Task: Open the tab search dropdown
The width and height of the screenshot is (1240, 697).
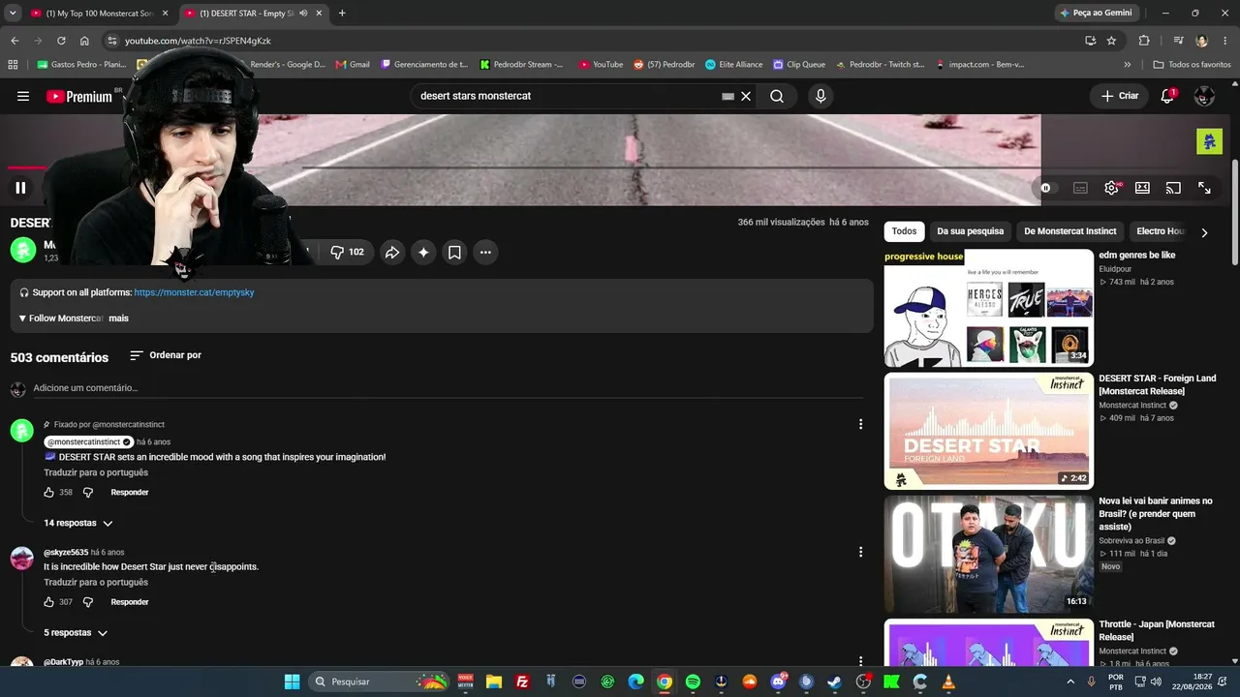Action: (x=13, y=14)
